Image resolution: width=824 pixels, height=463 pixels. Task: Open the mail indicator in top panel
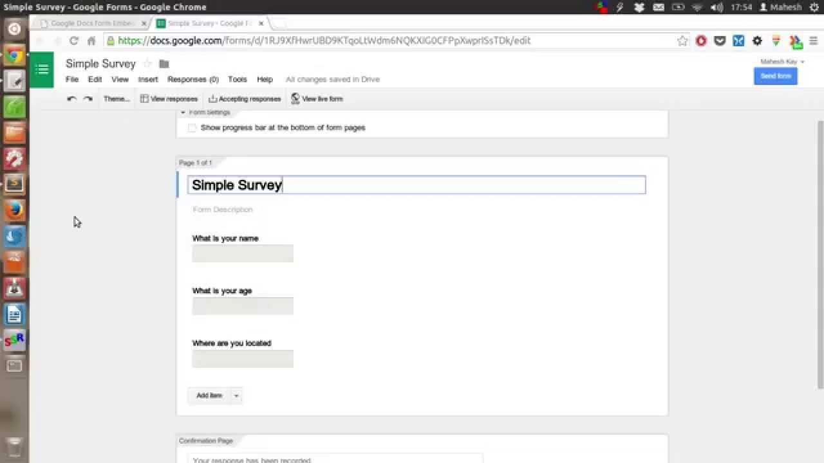(x=659, y=7)
